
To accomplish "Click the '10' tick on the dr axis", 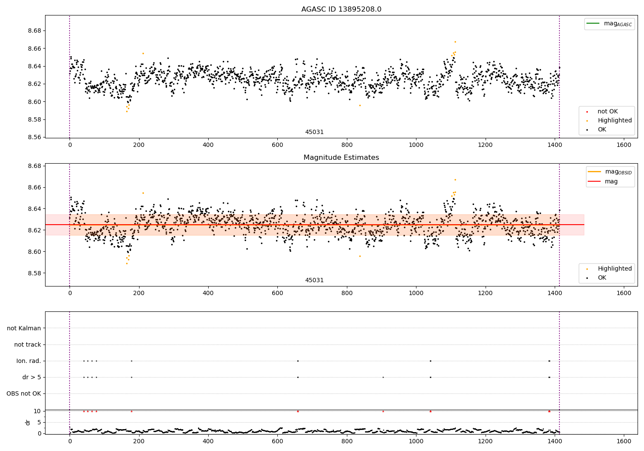I will (37, 411).
